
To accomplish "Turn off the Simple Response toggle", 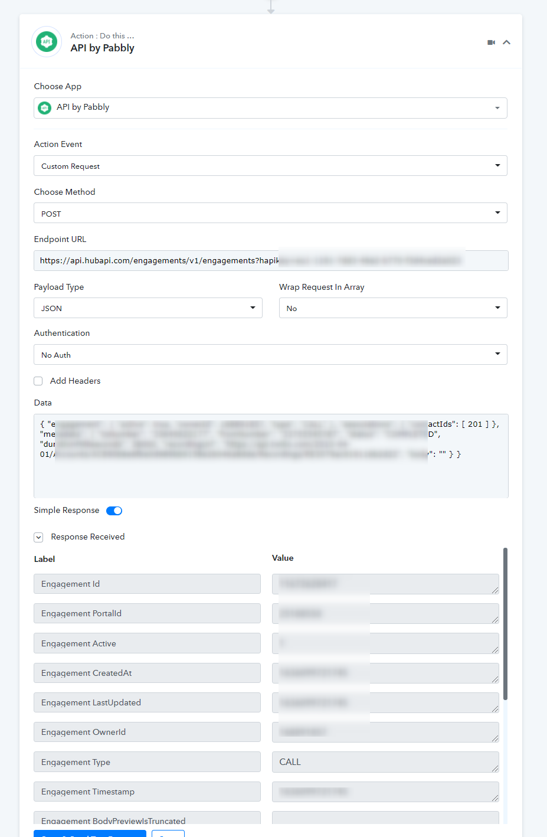I will pyautogui.click(x=114, y=511).
